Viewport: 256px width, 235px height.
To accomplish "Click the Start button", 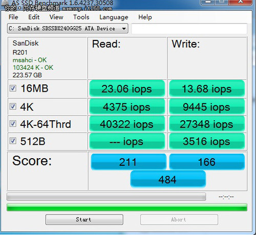I will [x=84, y=220].
